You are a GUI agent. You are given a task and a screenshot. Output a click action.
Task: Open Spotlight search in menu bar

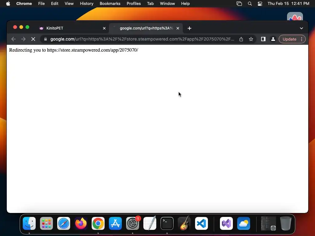tap(250, 4)
